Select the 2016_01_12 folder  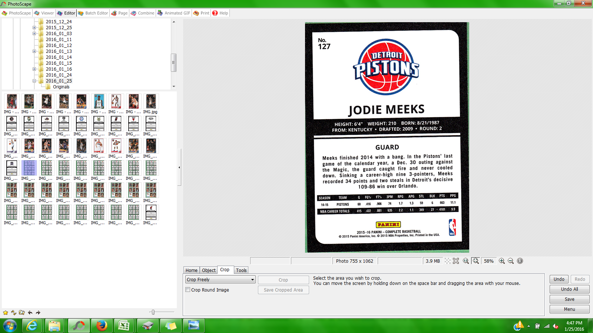[59, 45]
